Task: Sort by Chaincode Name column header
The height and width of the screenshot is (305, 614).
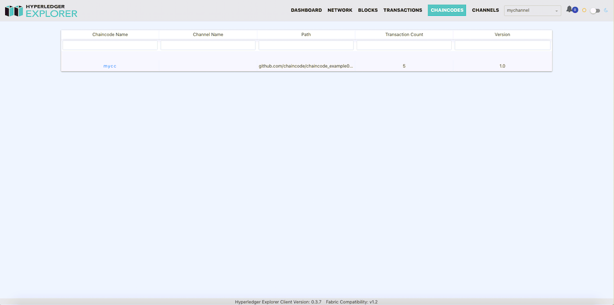Action: point(110,35)
